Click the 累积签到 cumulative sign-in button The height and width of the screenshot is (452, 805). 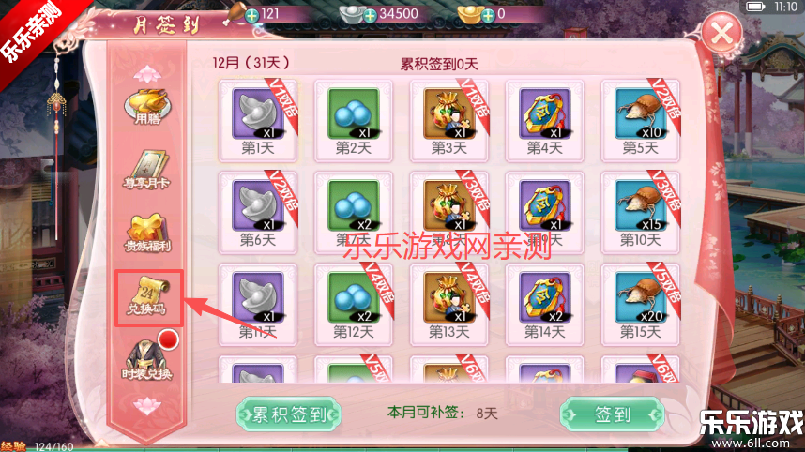[289, 414]
